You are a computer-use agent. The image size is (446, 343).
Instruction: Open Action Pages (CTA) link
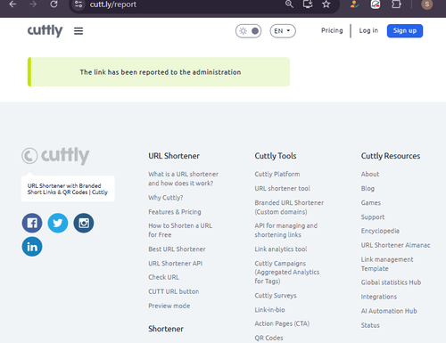pos(282,323)
